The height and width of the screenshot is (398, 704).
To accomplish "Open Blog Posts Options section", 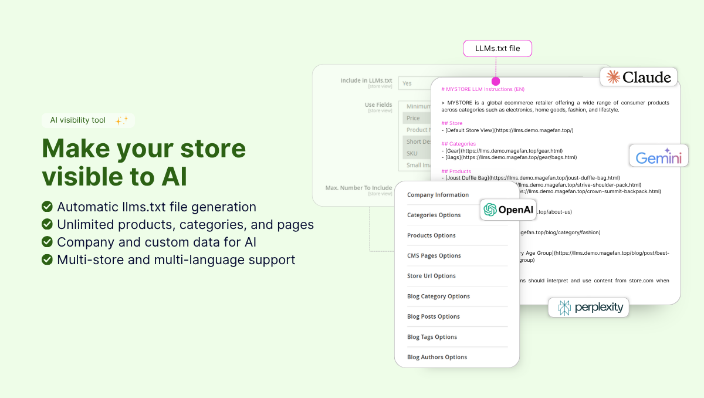I will [456, 316].
